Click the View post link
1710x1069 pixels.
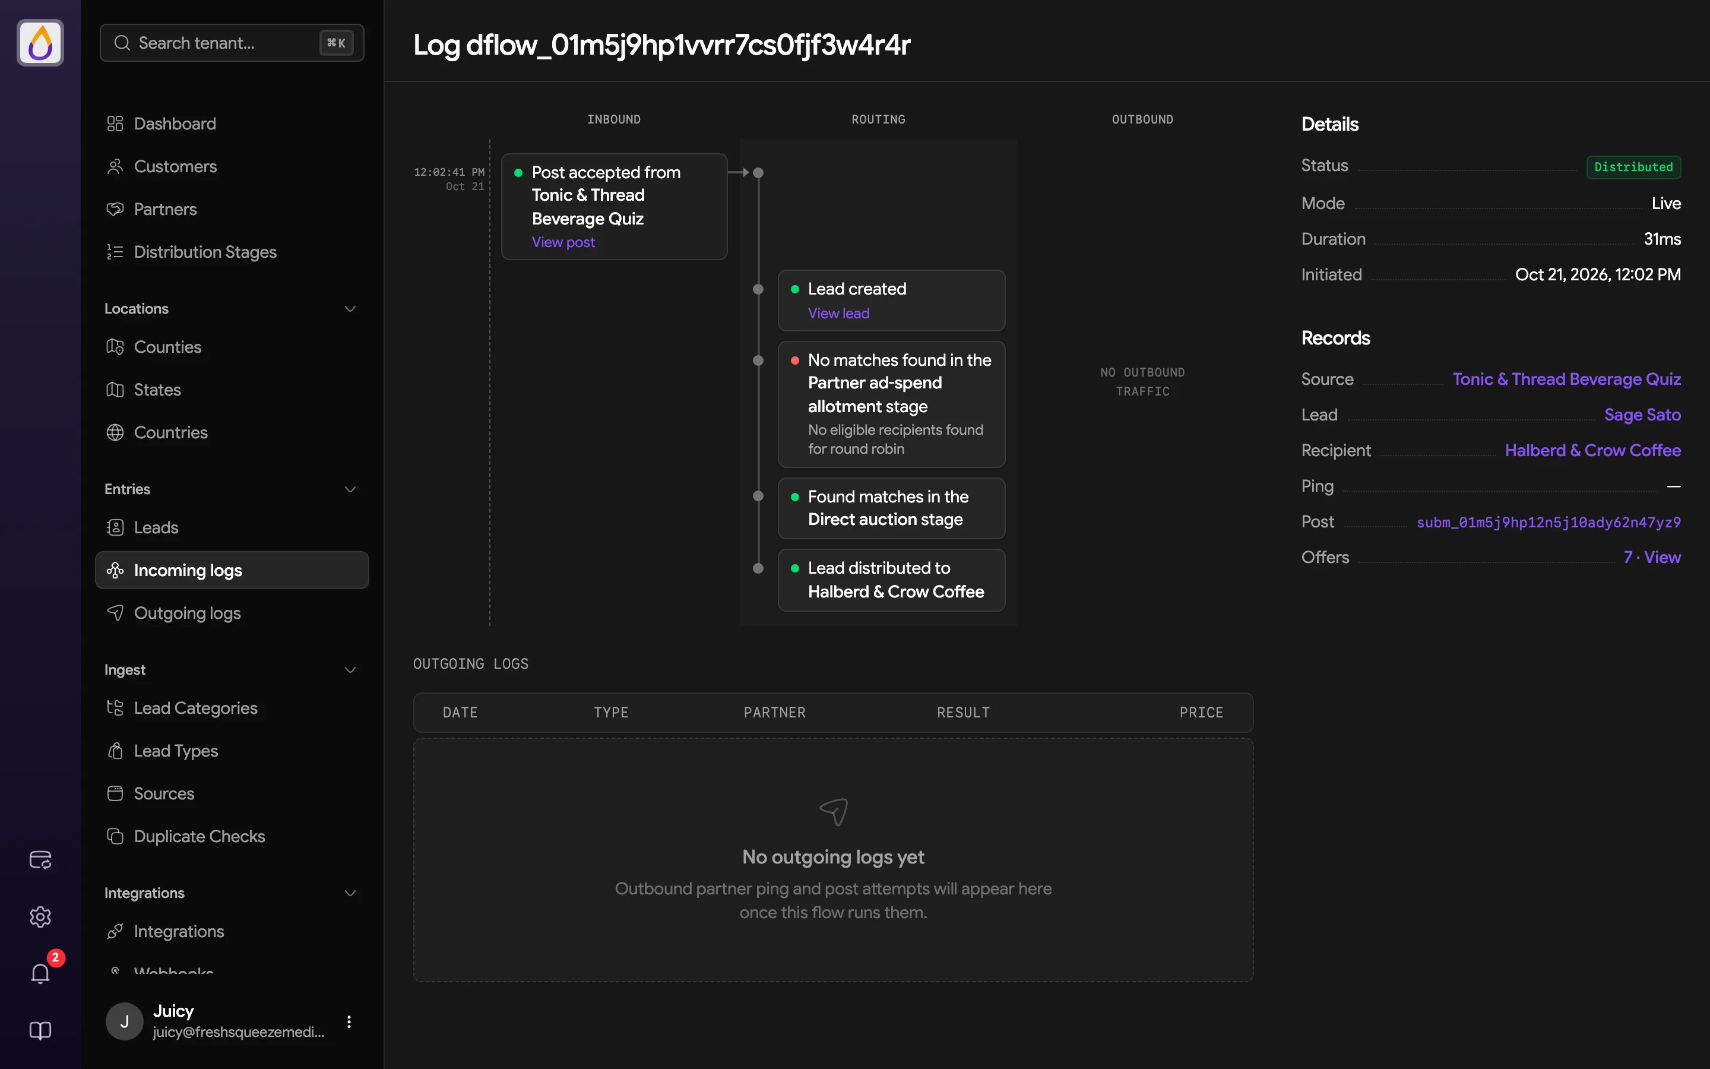click(x=563, y=242)
